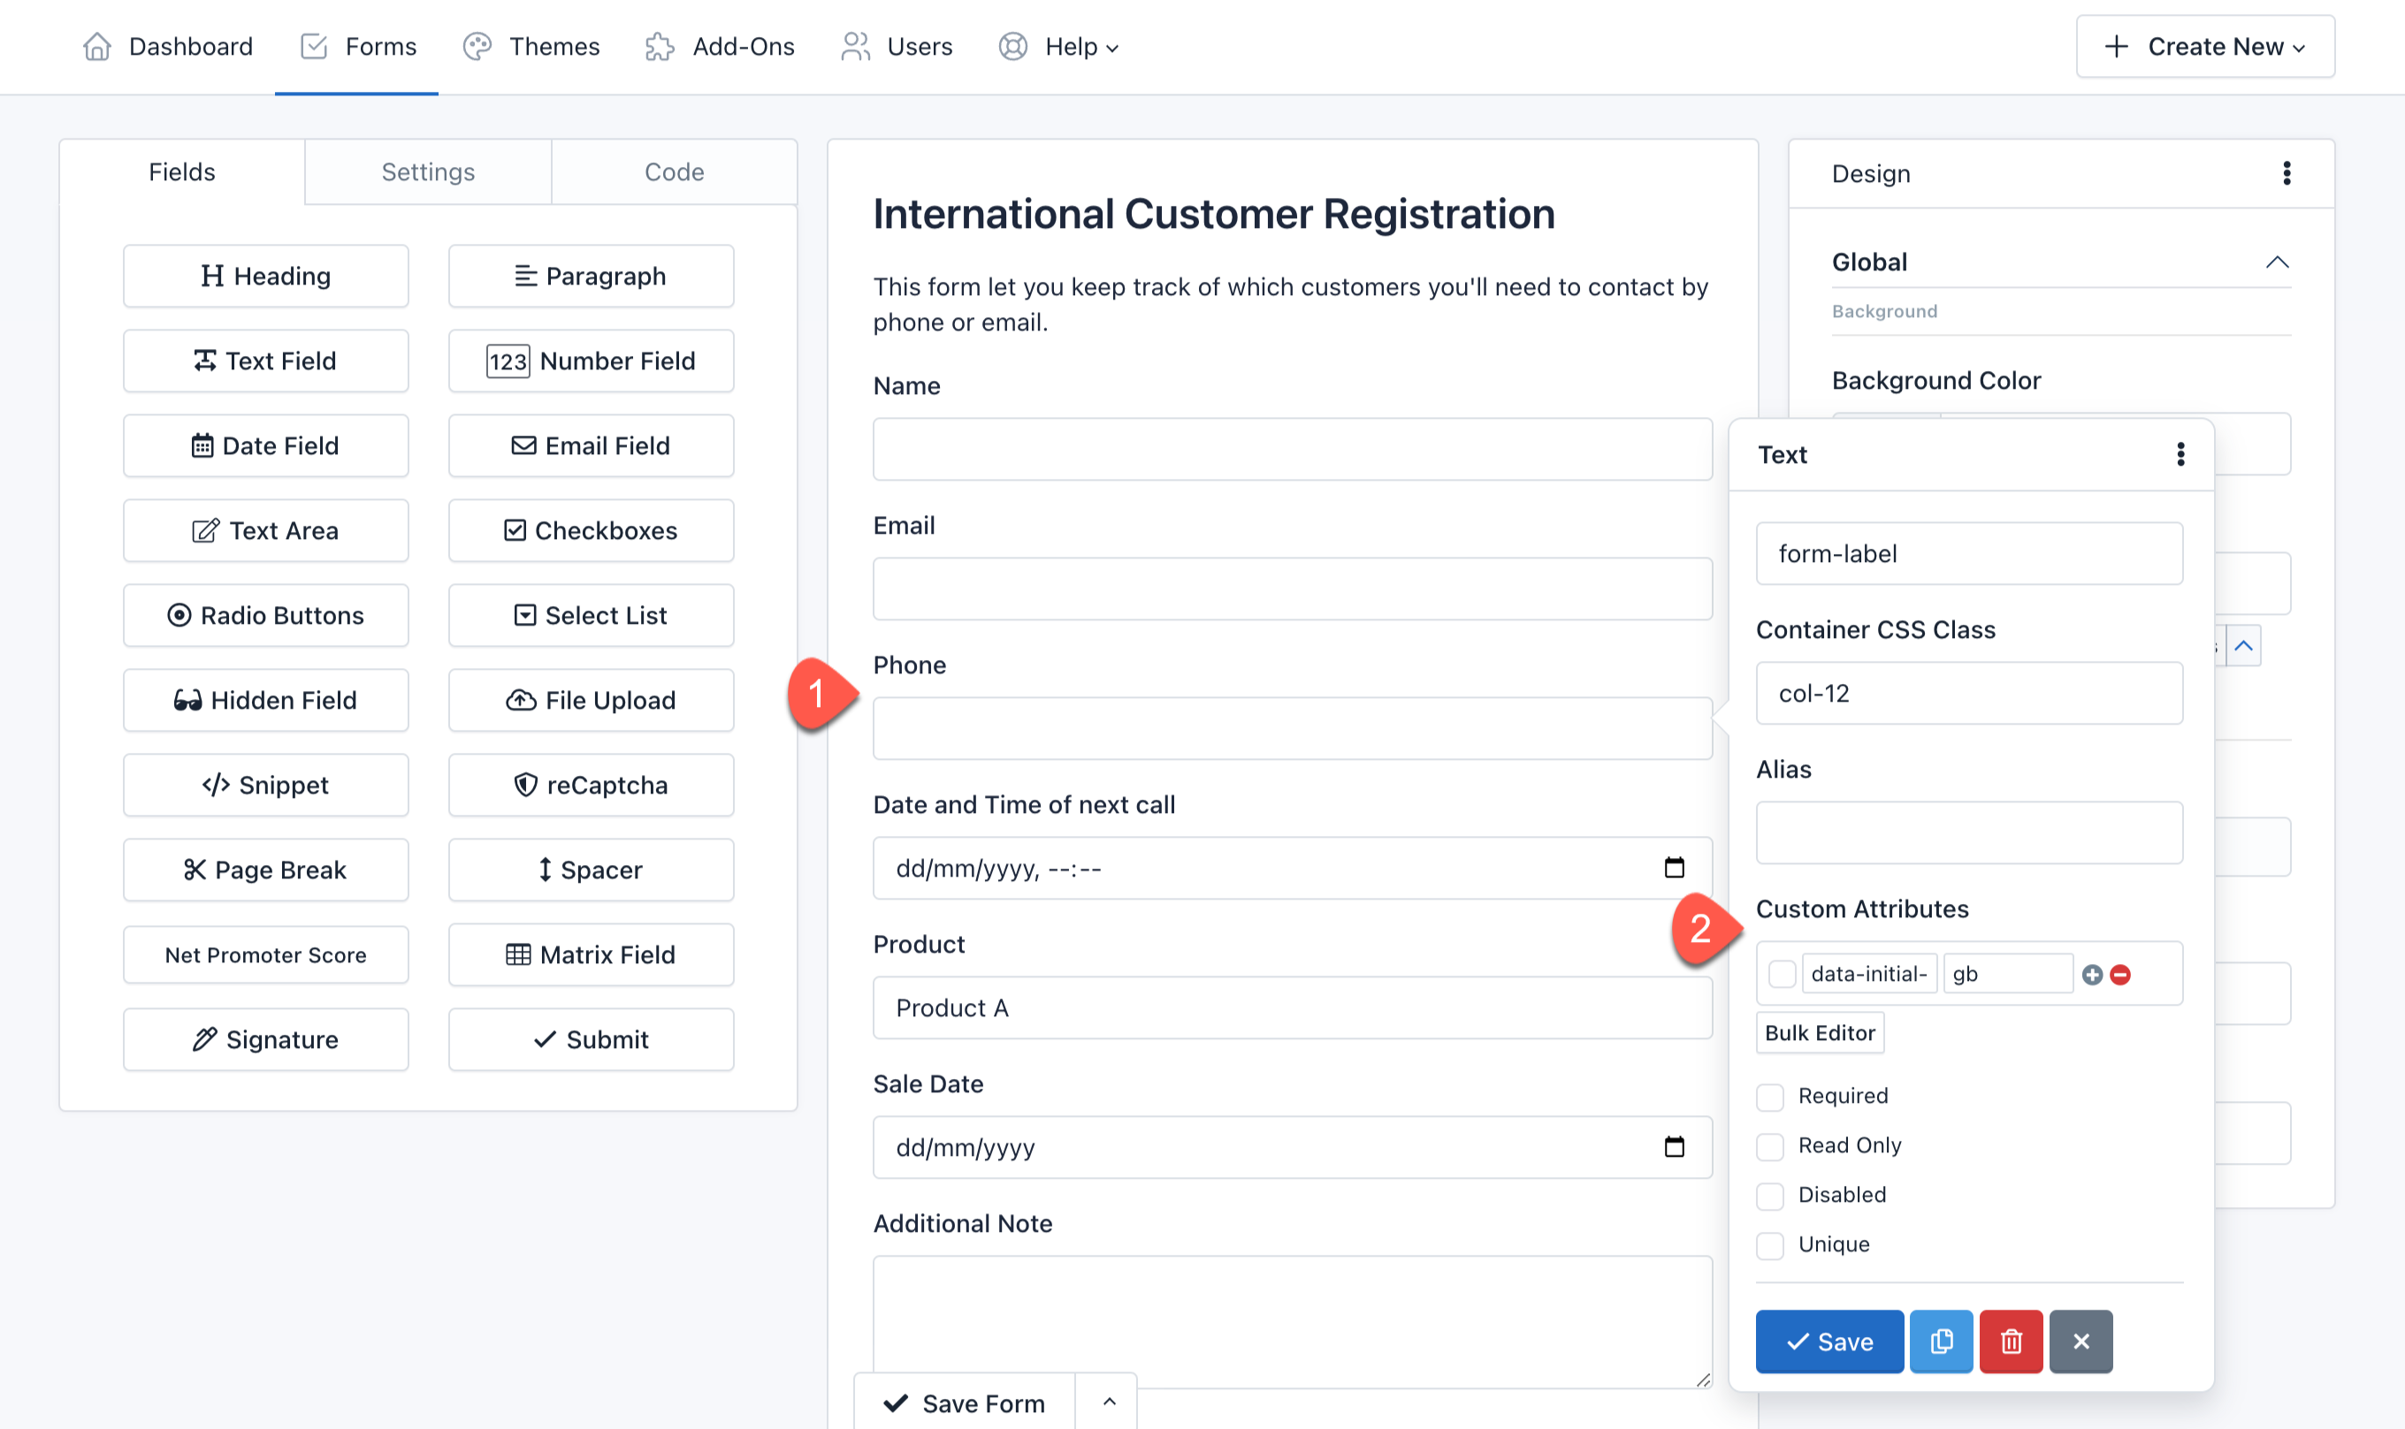Collapse the Global section
Image resolution: width=2405 pixels, height=1429 pixels.
tap(2277, 261)
